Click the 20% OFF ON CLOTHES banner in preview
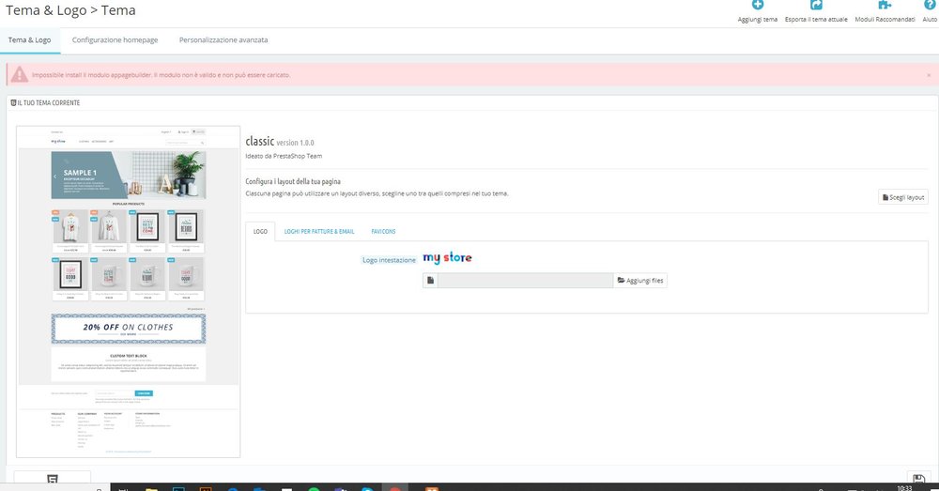939x491 pixels. coord(128,329)
